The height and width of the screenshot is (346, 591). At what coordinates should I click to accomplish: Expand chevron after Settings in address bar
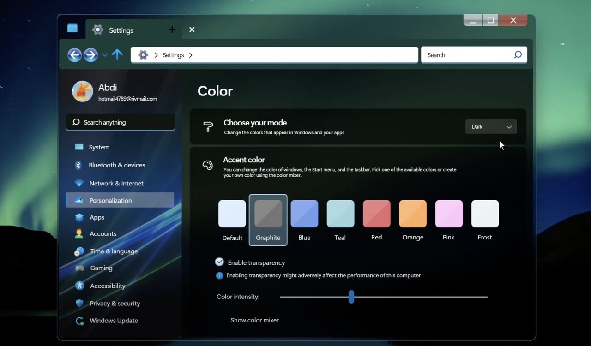pyautogui.click(x=191, y=55)
